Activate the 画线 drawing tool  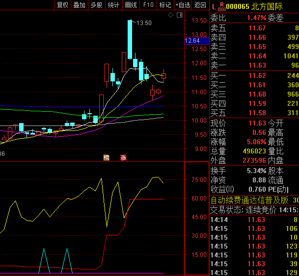pyautogui.click(x=131, y=5)
